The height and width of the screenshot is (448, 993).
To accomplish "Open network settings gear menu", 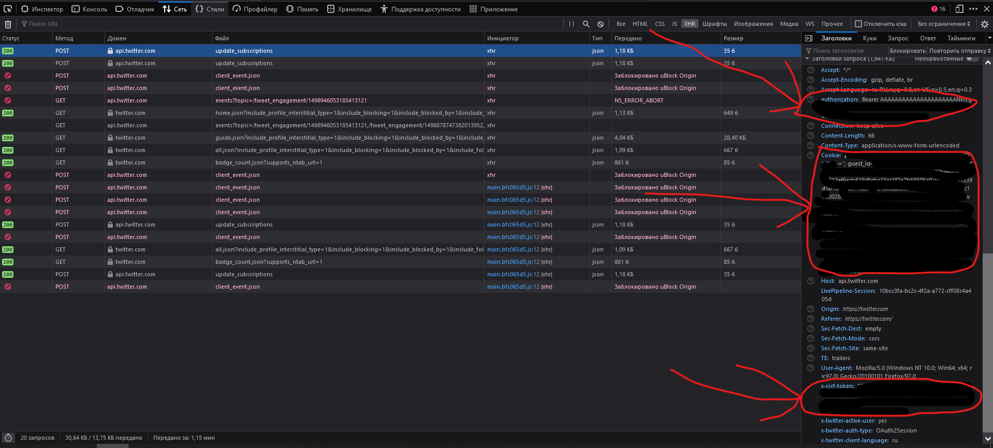I will 984,24.
